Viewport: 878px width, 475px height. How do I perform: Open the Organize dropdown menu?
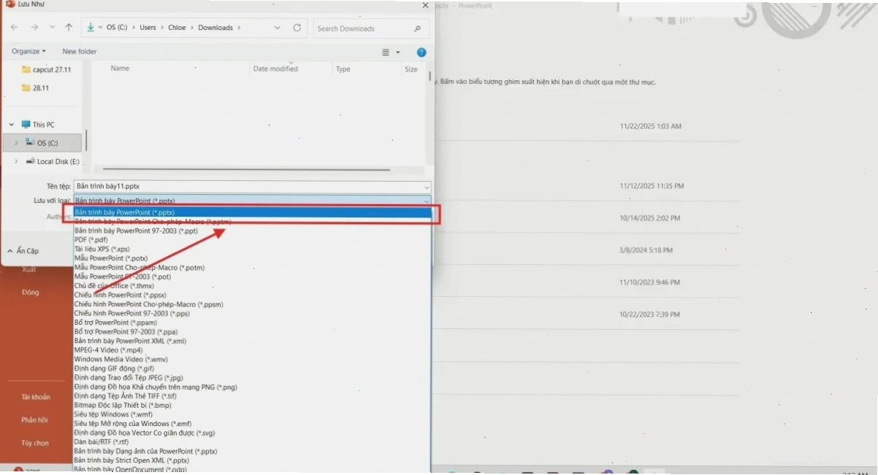pyautogui.click(x=28, y=51)
